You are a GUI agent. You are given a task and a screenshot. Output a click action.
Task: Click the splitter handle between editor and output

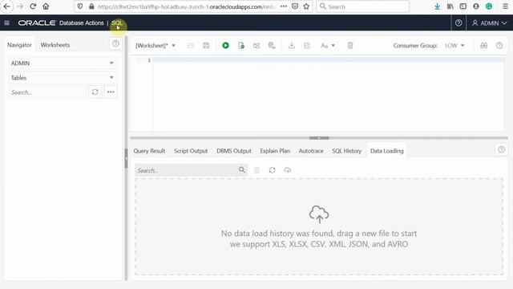(319, 138)
